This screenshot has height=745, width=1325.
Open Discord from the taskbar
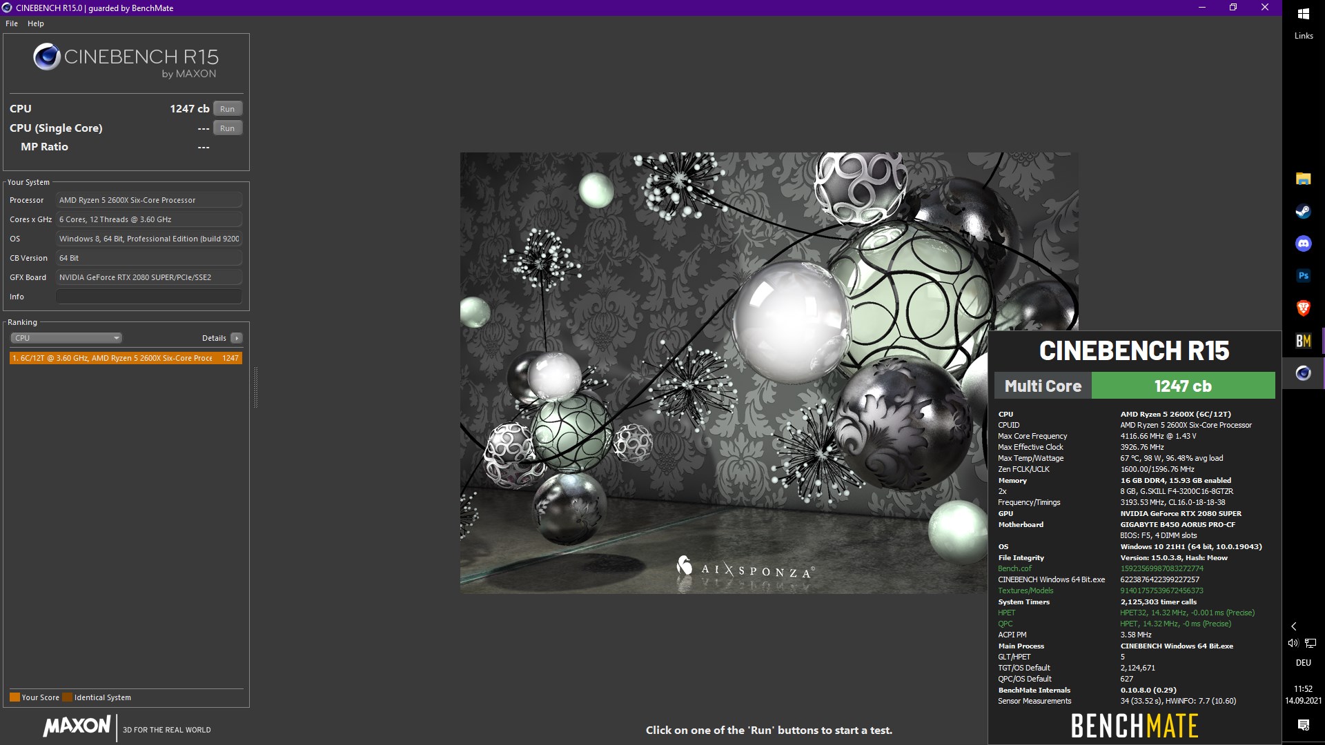point(1303,244)
